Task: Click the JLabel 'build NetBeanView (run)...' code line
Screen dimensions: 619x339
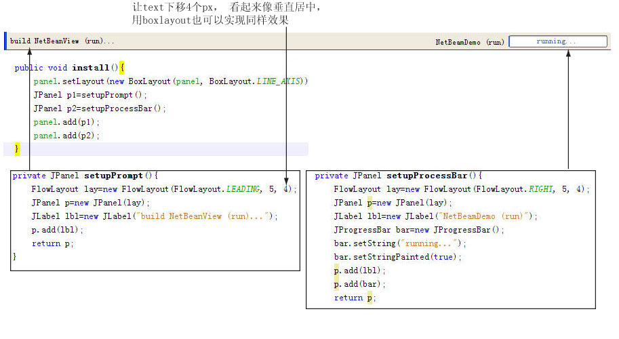Action: pyautogui.click(x=155, y=216)
